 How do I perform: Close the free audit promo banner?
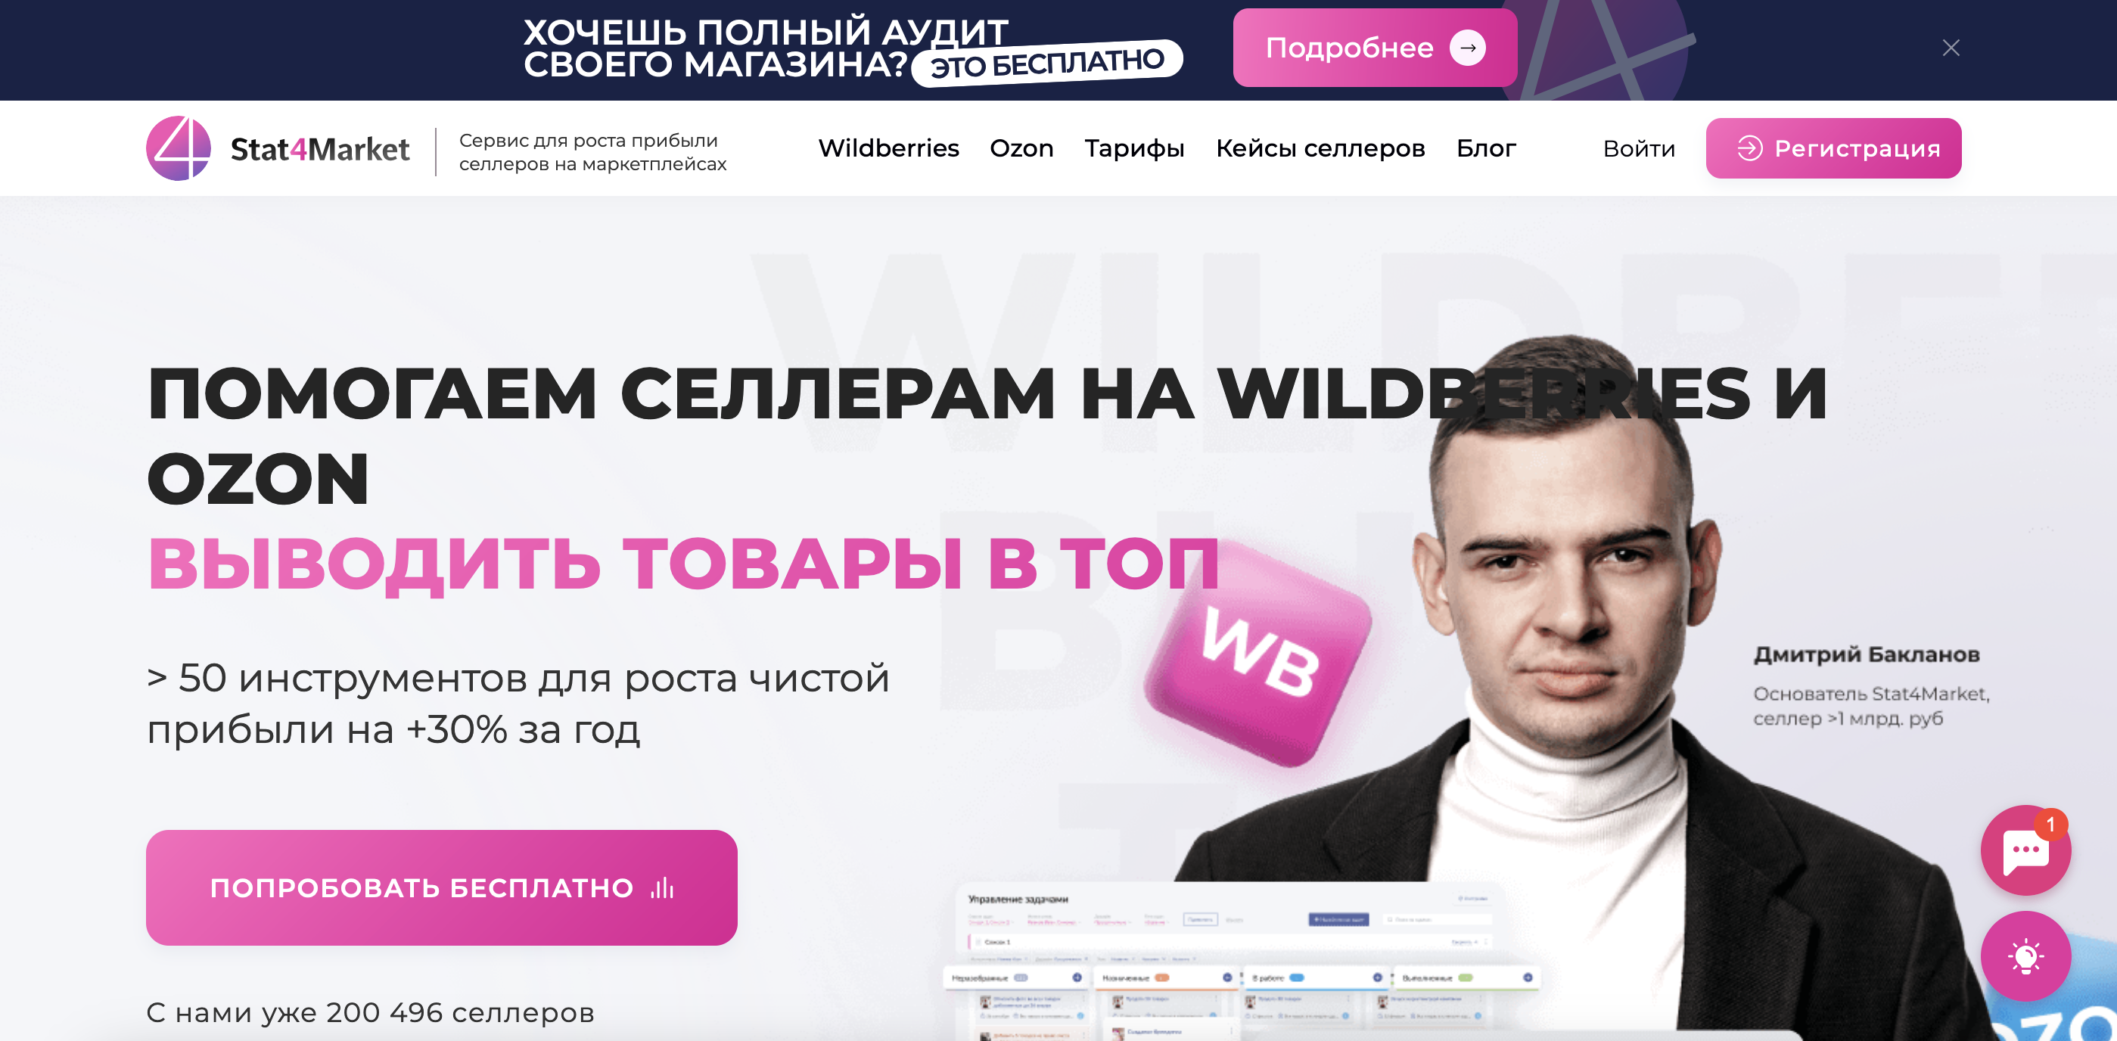point(1951,48)
